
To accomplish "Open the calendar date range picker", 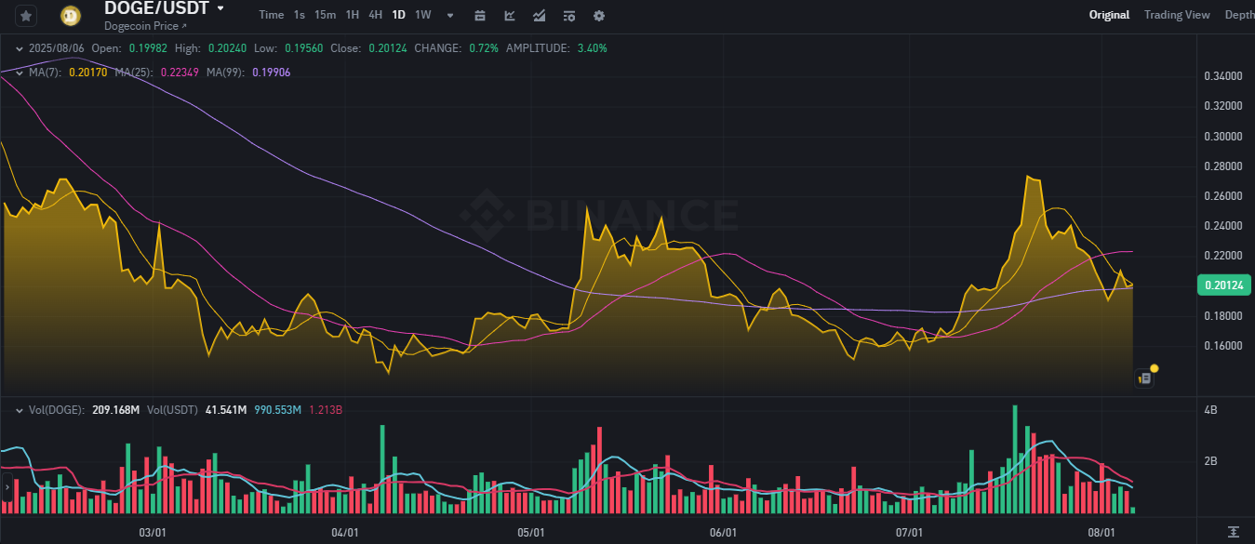I will pyautogui.click(x=480, y=15).
